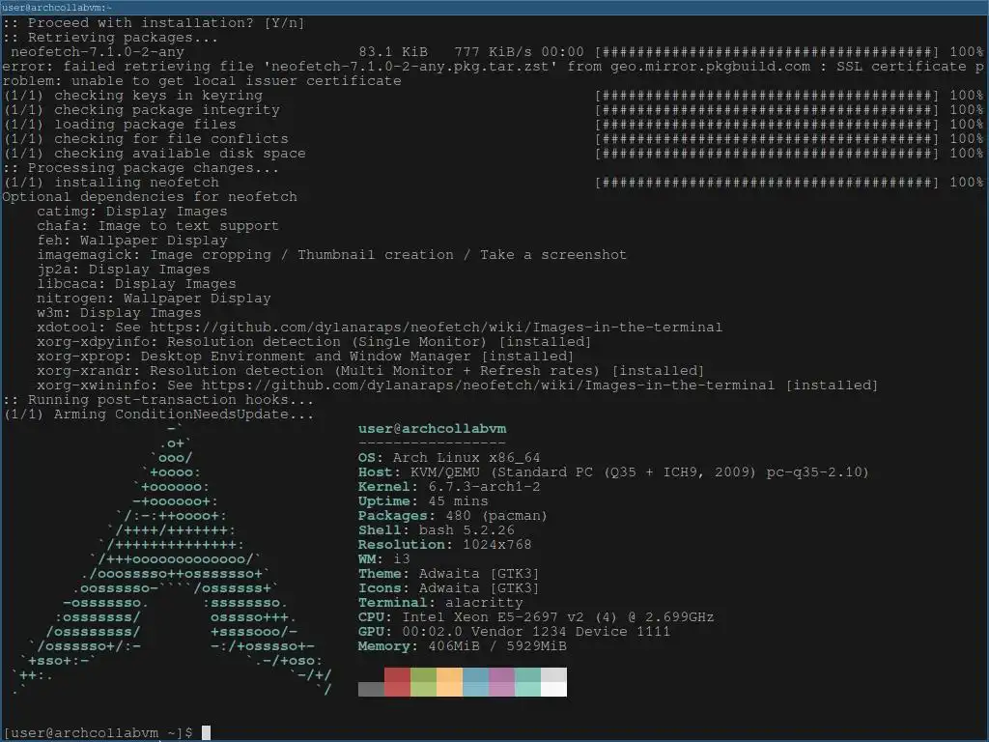
Task: Click the neofetch-7.1.0-2-any download progress bar
Action: click(767, 52)
